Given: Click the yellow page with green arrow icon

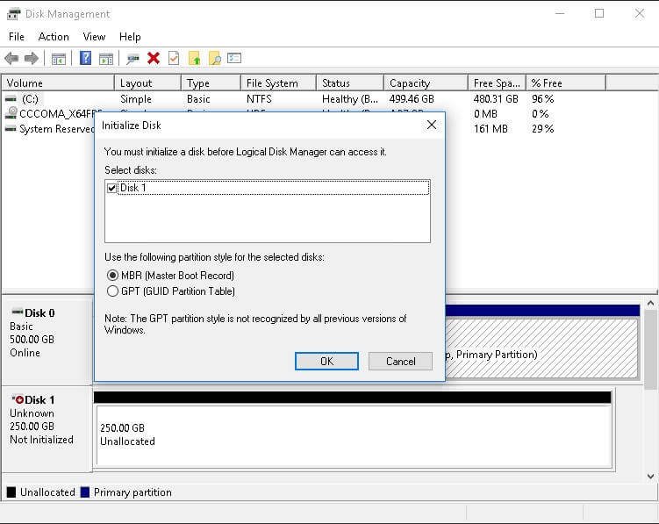Looking at the screenshot, I should (195, 59).
